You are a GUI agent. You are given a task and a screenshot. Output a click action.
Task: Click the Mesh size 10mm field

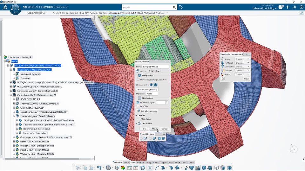click(152, 94)
